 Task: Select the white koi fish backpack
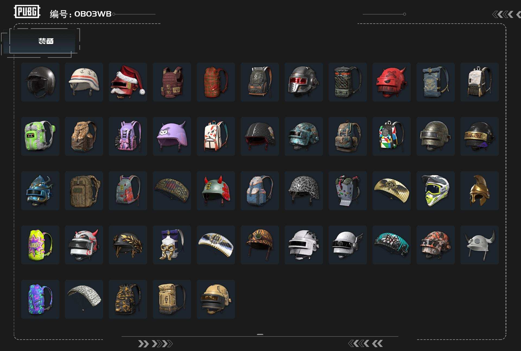[216, 136]
